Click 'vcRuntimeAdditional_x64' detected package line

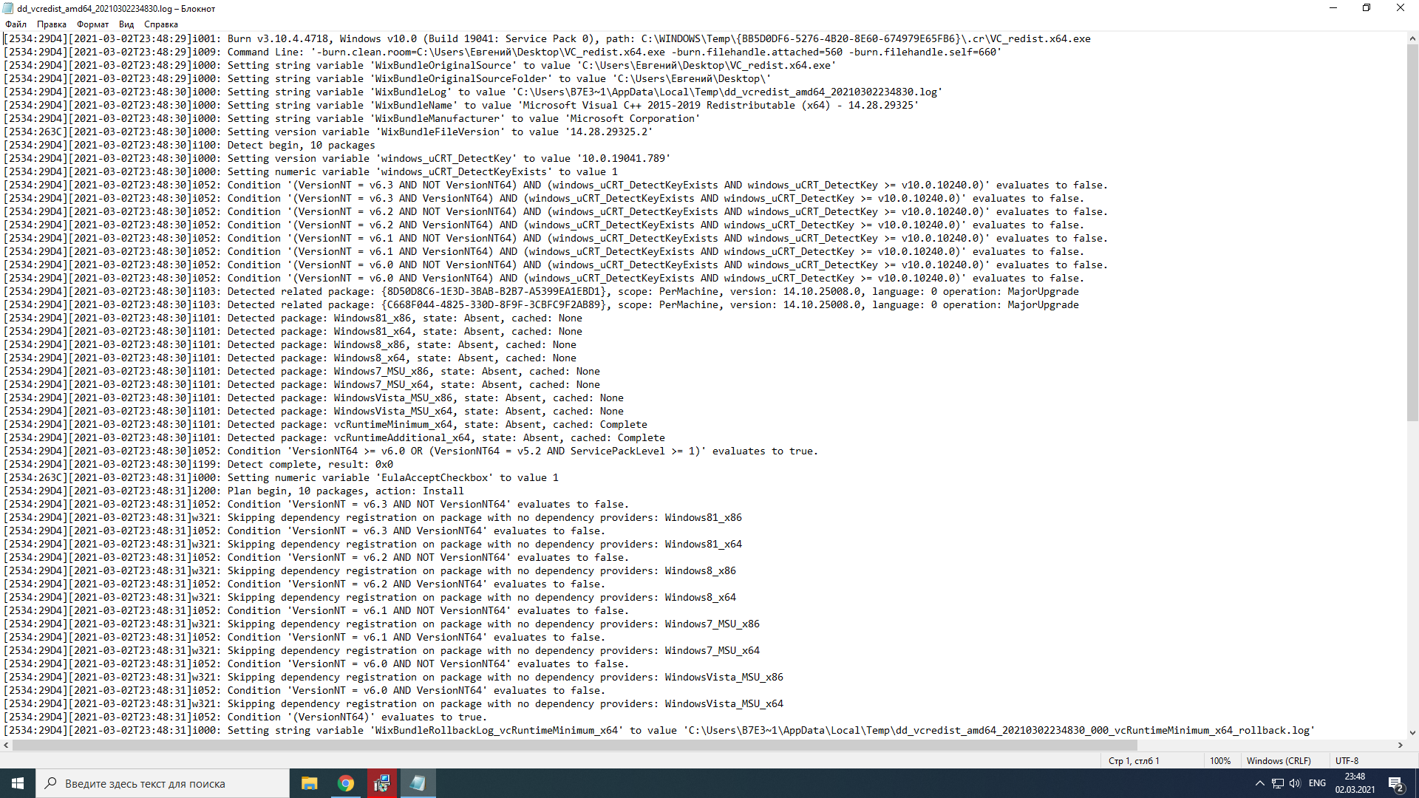[334, 438]
